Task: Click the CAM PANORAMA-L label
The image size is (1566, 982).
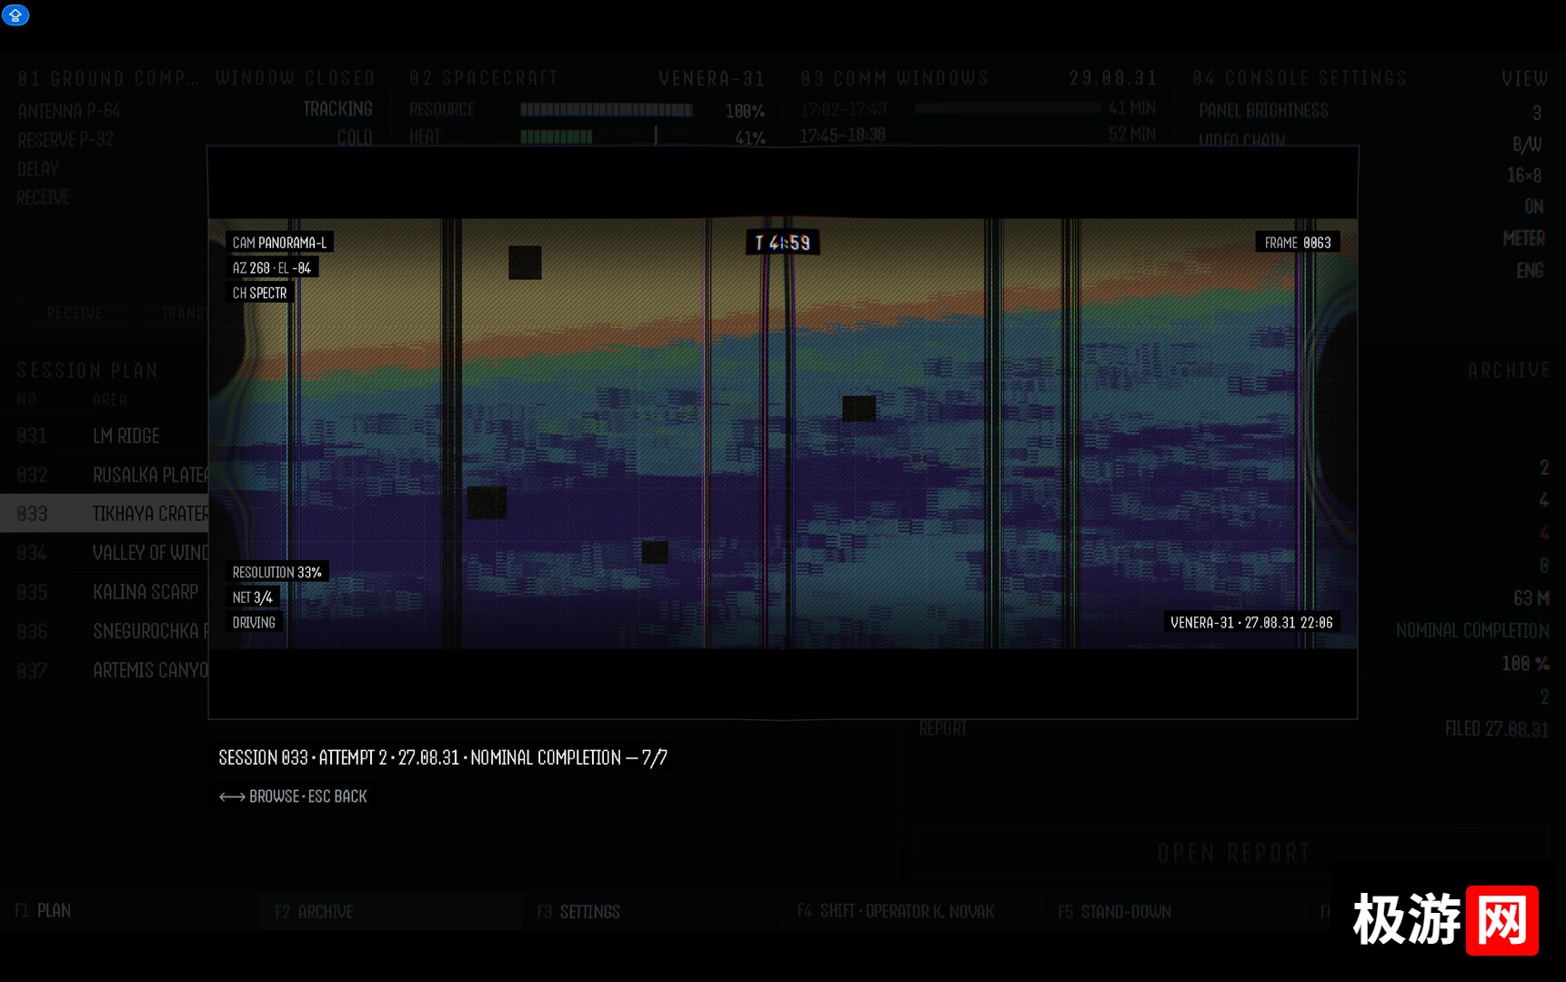Action: tap(279, 243)
